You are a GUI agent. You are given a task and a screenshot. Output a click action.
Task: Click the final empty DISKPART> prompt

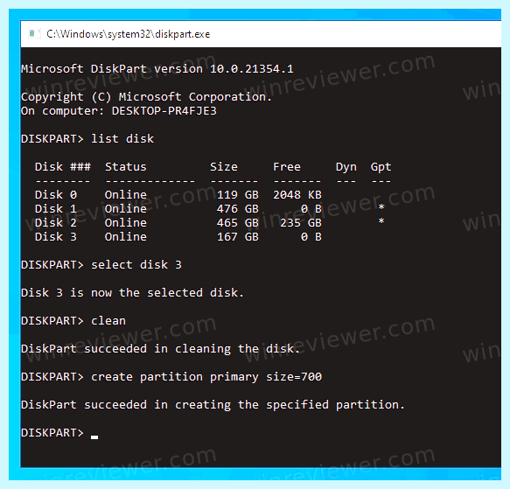point(52,433)
